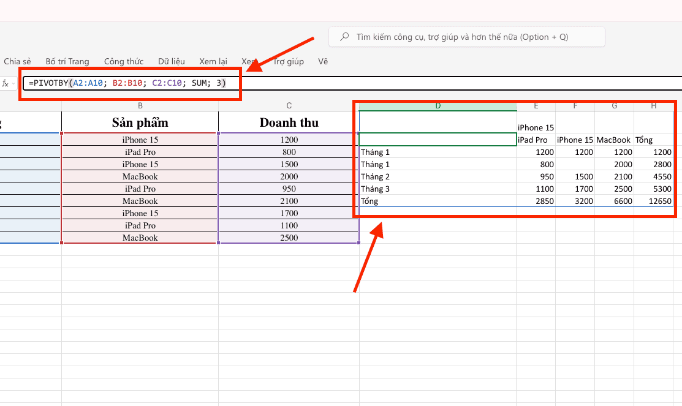Click the search box for tools and help

click(x=467, y=37)
